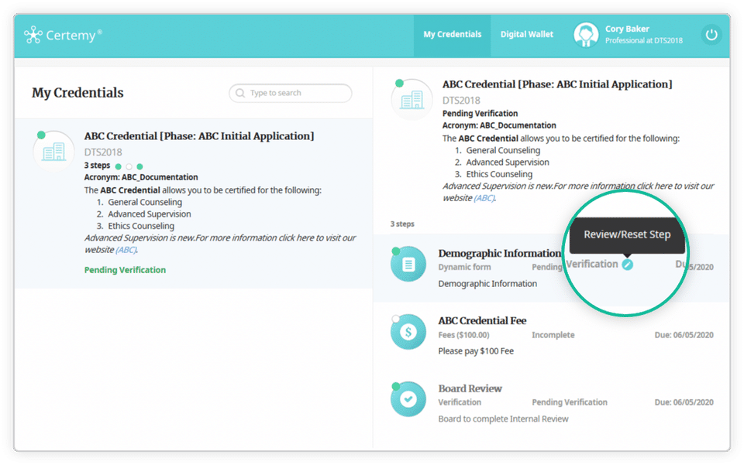Click the Please pay $100 Fee text
This screenshot has width=744, height=465.
click(476, 351)
